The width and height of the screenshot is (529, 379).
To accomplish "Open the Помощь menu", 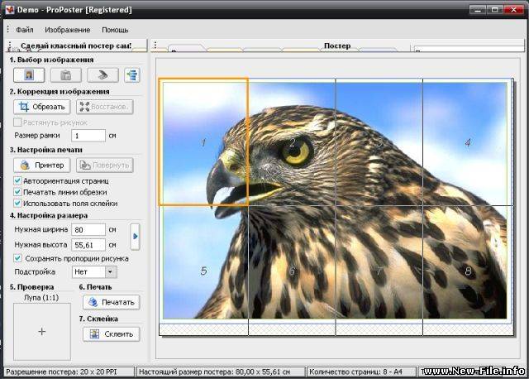I will 115,30.
